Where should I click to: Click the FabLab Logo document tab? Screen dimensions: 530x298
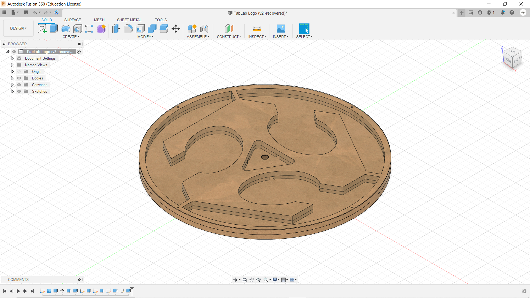pos(257,13)
